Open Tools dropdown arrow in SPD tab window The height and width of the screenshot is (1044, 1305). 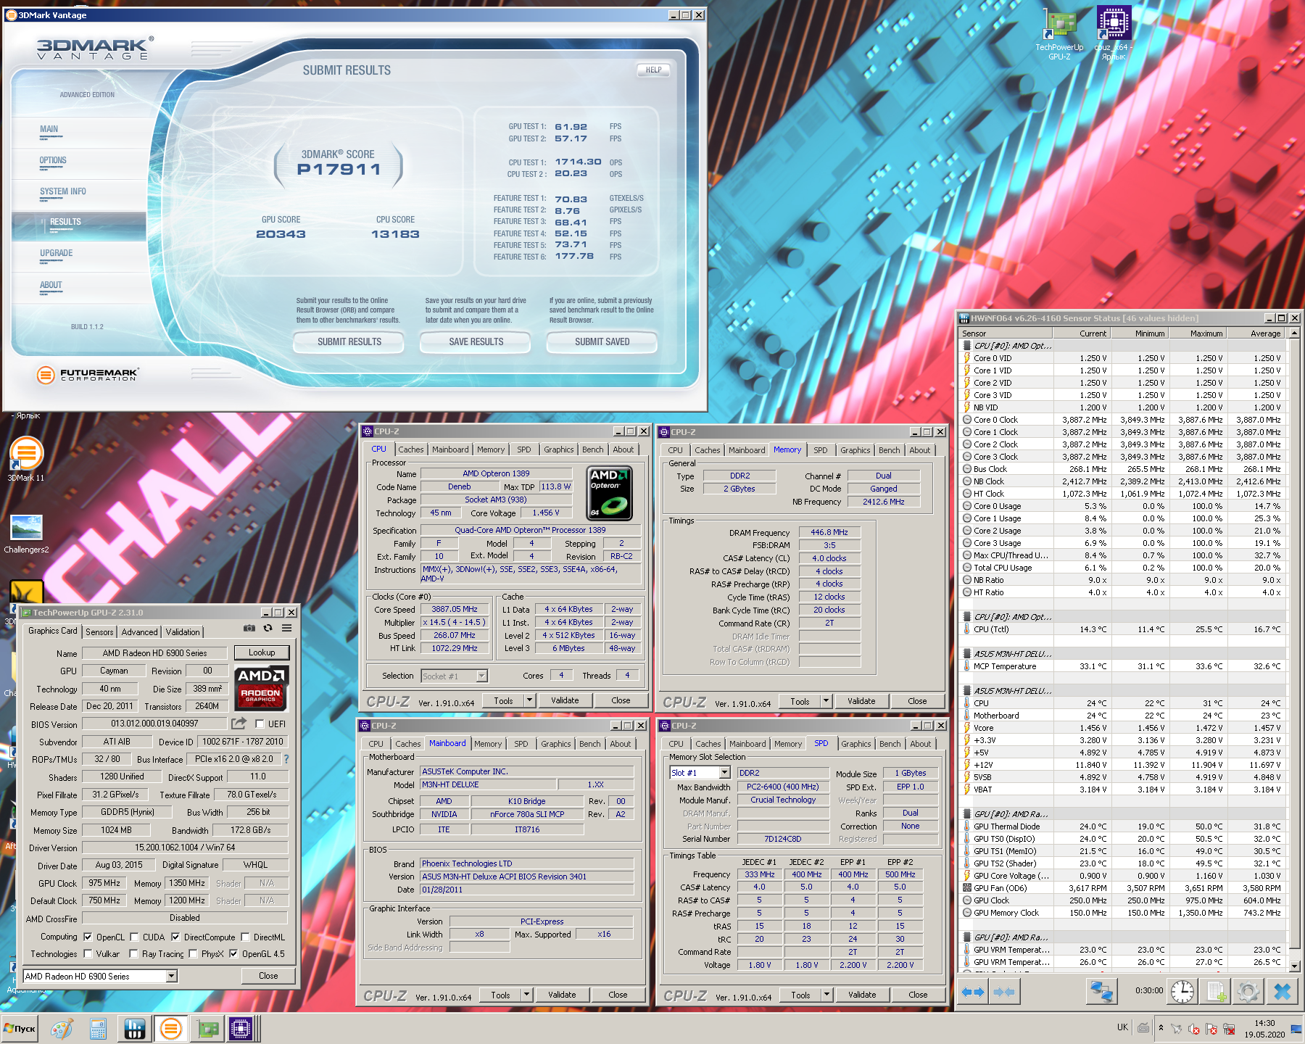[826, 995]
